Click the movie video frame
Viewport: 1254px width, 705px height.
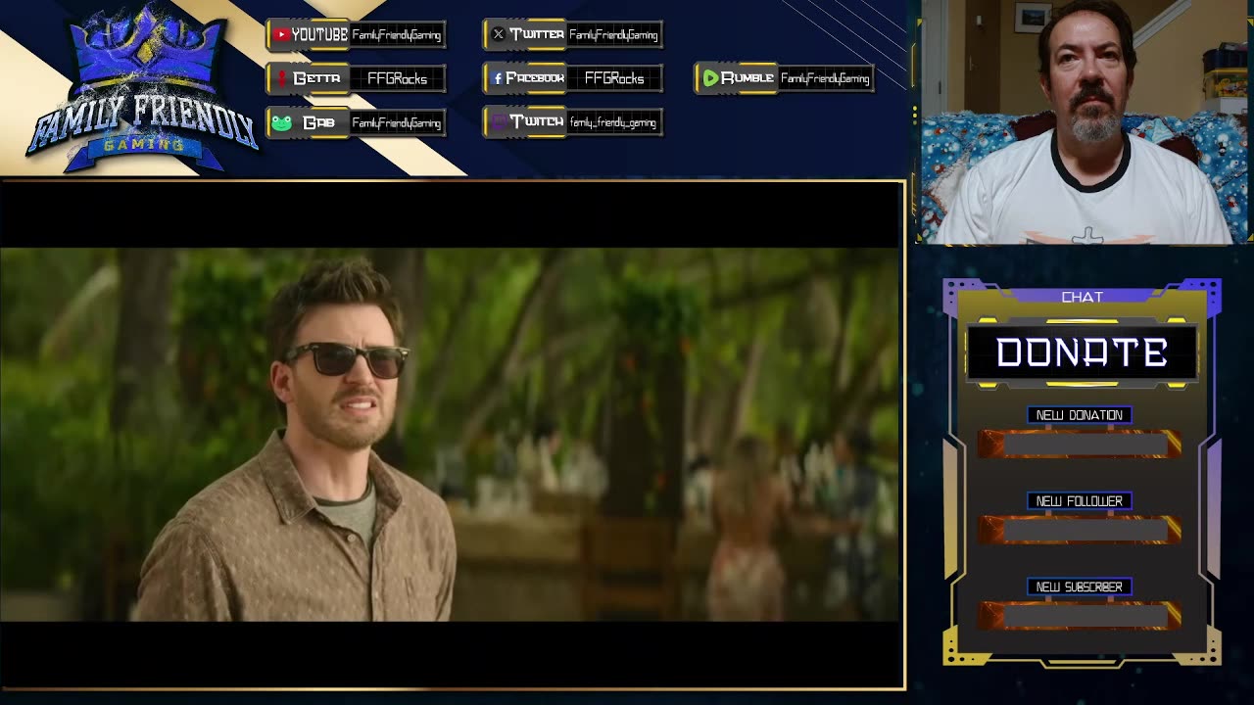pyautogui.click(x=451, y=435)
